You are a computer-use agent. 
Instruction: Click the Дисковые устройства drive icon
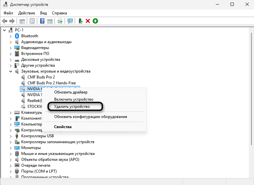[17, 60]
